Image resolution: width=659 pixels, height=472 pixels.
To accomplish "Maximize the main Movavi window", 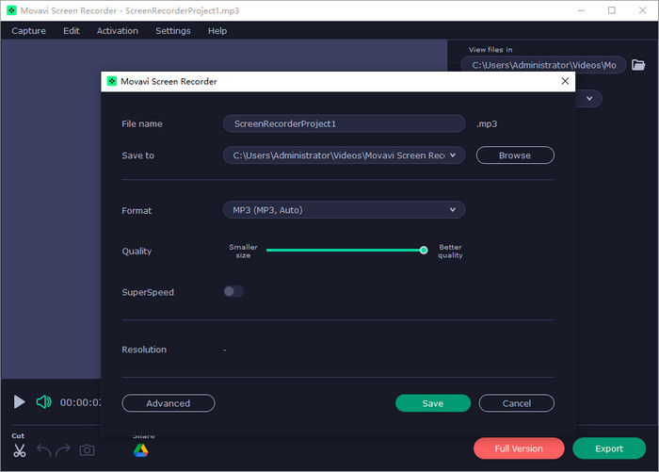I will coord(612,10).
